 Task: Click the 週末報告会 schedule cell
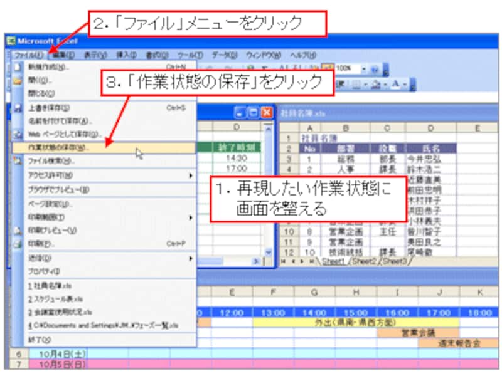click(459, 343)
